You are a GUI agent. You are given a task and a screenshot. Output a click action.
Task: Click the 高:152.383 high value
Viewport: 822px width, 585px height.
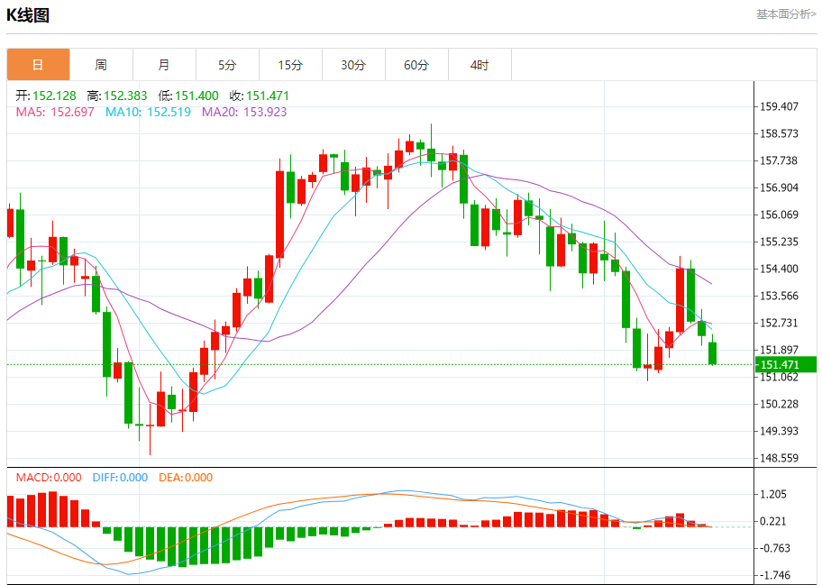[x=117, y=96]
